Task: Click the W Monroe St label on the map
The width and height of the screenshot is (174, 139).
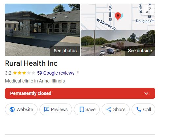Action: 106,24
